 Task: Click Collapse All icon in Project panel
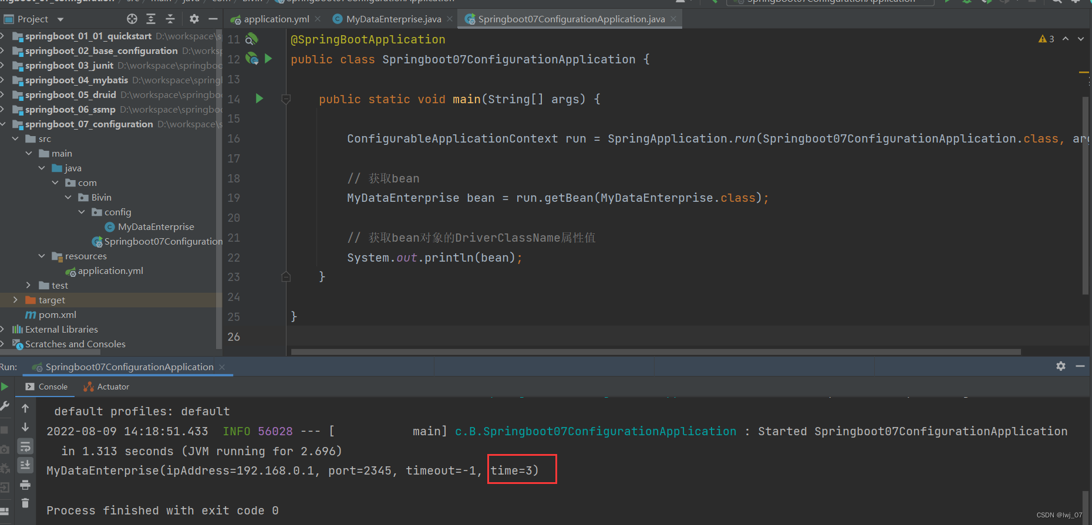170,19
